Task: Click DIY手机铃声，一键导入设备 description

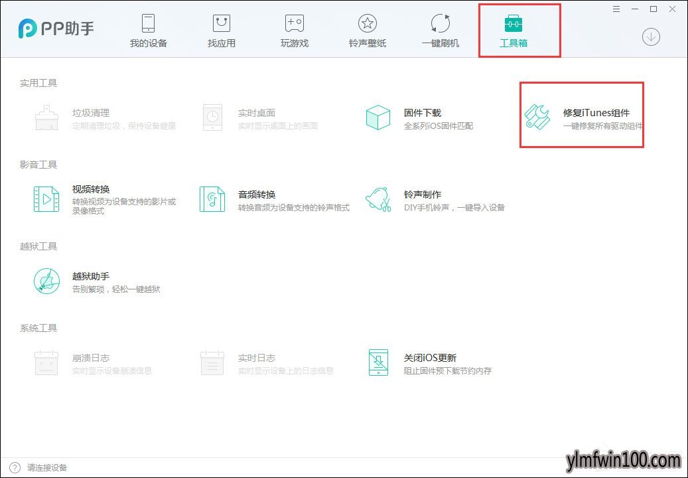Action: tap(454, 208)
